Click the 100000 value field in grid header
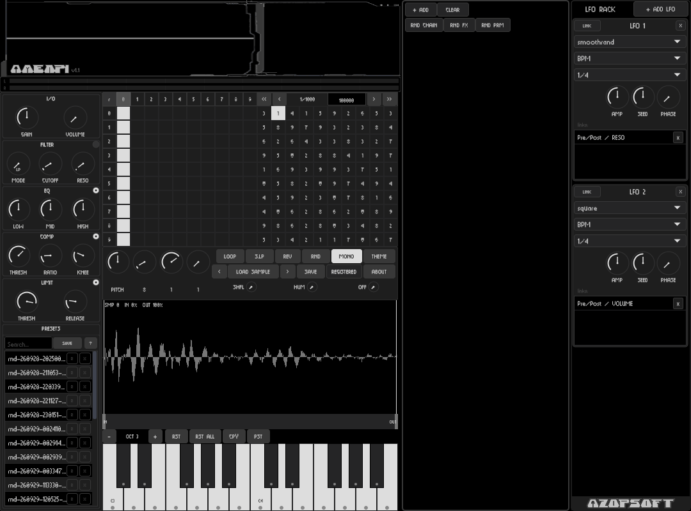Screen dimensions: 691x511 (346, 100)
